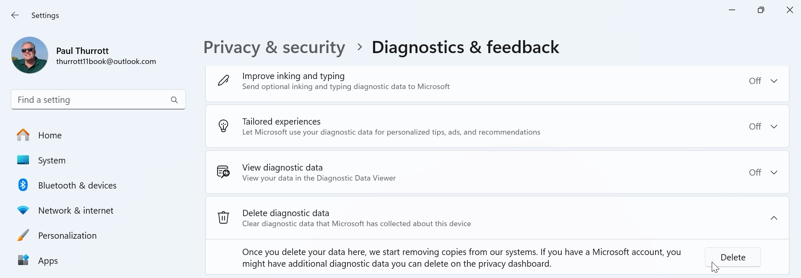This screenshot has height=278, width=801.
Task: Click the Home icon in sidebar
Action: coord(23,135)
